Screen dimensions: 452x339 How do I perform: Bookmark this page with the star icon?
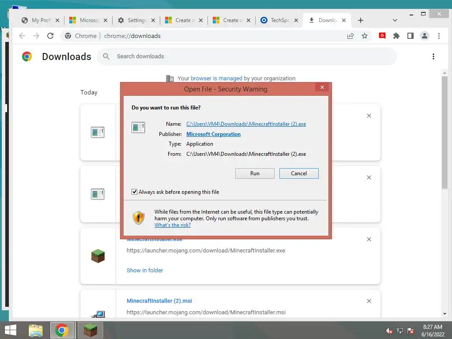click(x=364, y=36)
